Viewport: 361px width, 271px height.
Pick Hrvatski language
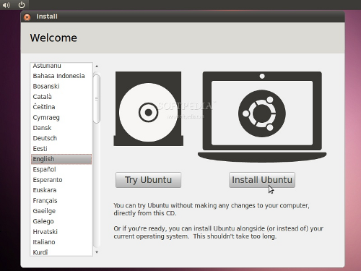point(61,232)
